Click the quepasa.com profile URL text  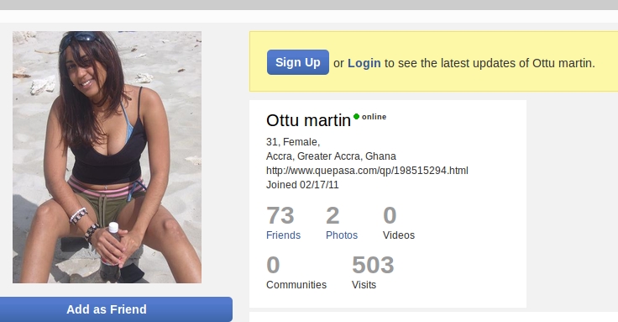[x=367, y=171]
